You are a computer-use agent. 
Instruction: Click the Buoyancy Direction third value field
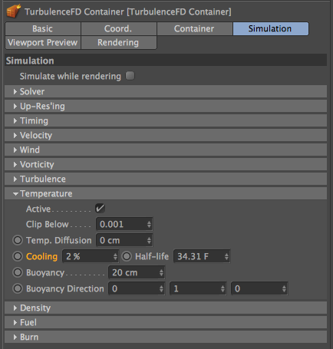(259, 288)
